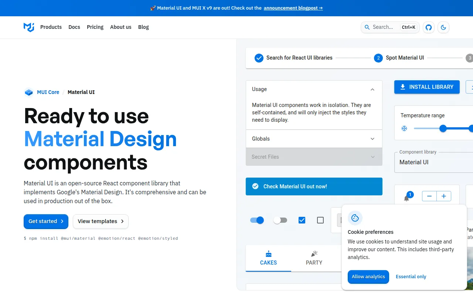
Task: Click the Check Material UI out now! alert
Action: (314, 186)
